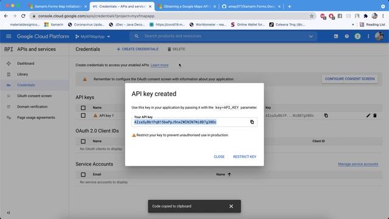Reload the page with refresh icon
The image size is (389, 219).
[23, 16]
